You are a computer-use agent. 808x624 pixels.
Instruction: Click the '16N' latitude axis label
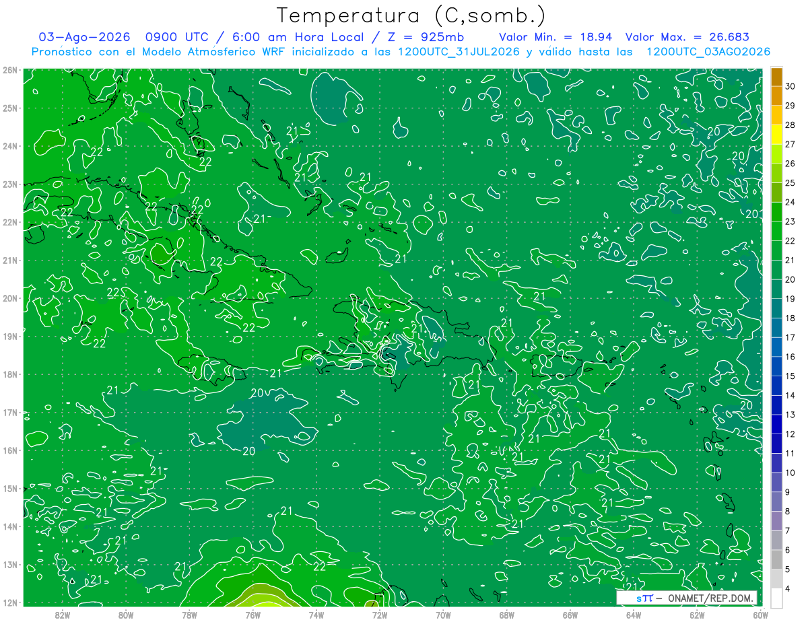(x=9, y=450)
